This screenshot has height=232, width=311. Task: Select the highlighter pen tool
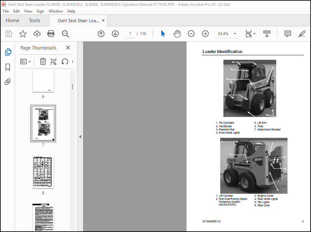302,34
